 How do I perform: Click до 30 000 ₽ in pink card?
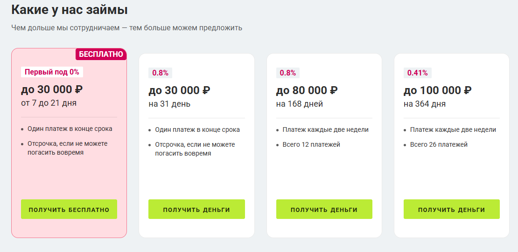pyautogui.click(x=52, y=89)
